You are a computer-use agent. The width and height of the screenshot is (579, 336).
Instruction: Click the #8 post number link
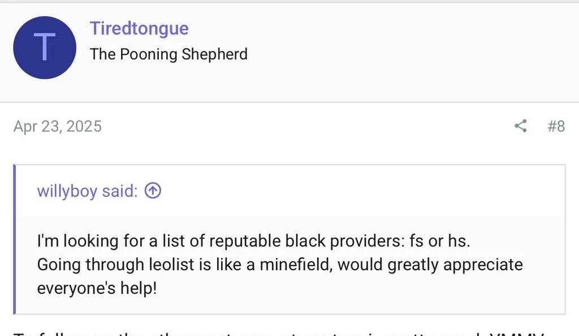556,126
